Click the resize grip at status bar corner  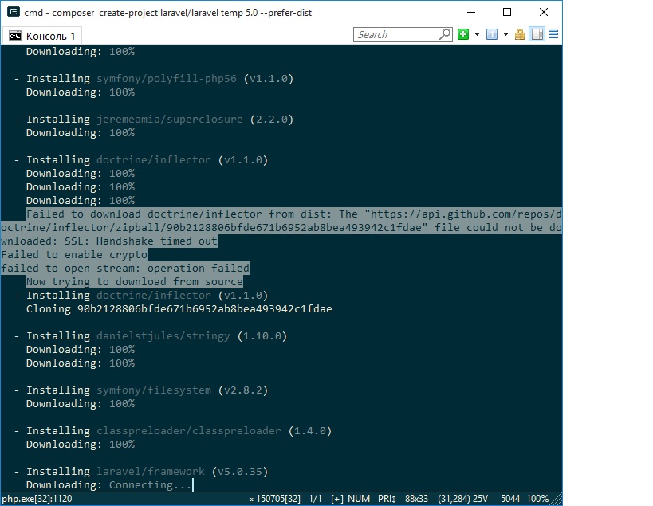pos(556,500)
